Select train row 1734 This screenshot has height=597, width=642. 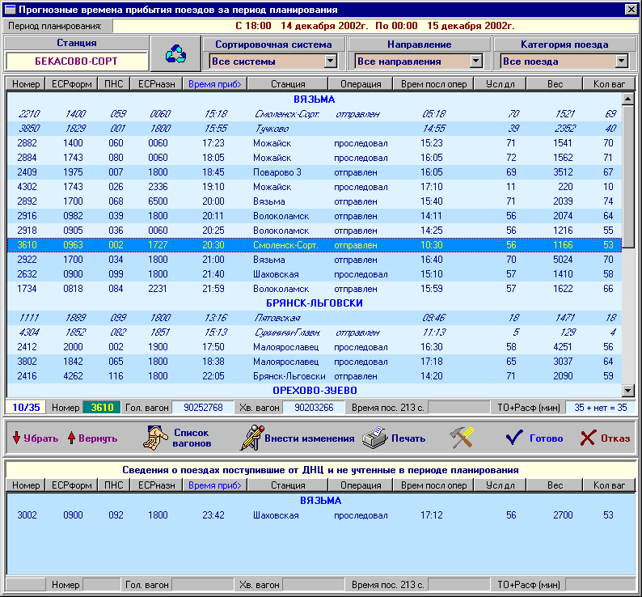pos(315,289)
